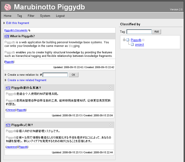Expand the Edit this fragment section
The height and width of the screenshot is (162, 185).
point(4,23)
